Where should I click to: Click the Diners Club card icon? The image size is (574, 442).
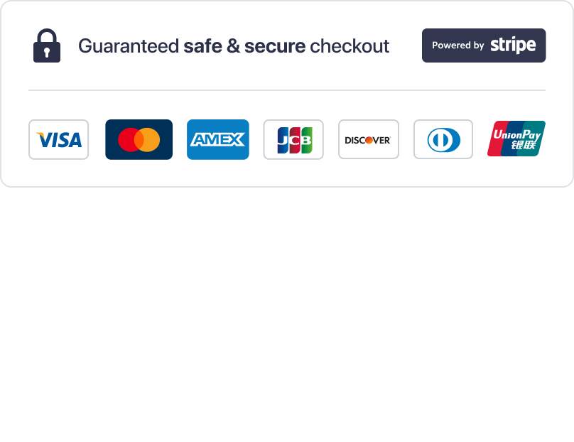tap(443, 140)
